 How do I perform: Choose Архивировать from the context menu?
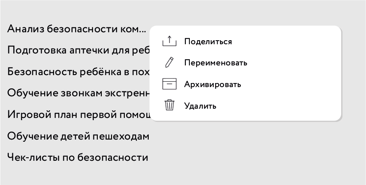[x=212, y=84]
